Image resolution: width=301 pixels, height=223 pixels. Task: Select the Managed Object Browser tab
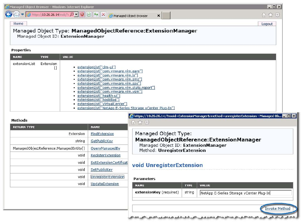pos(131,16)
